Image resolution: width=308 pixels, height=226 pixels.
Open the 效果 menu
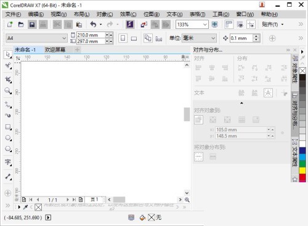pos(128,14)
